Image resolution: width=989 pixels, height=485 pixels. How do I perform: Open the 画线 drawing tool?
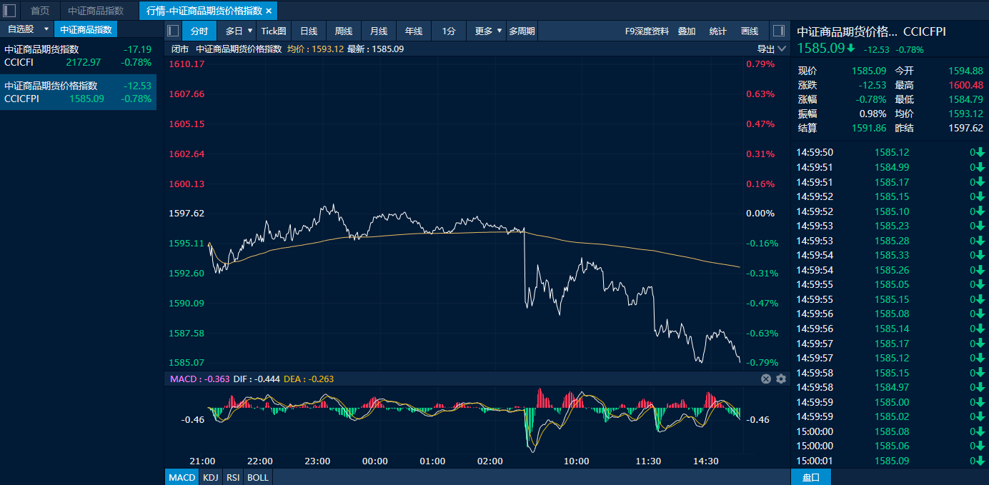(750, 31)
